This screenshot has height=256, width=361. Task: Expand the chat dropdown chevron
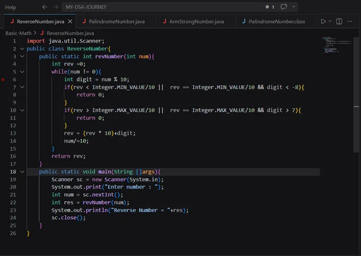[x=294, y=7]
